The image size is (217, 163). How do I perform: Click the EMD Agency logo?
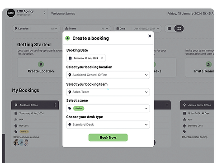[11, 13]
